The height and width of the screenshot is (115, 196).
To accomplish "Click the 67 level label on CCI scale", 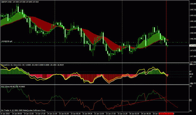I will pos(191,71).
